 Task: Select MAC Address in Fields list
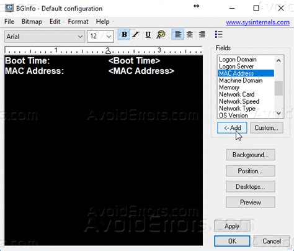tap(246, 73)
